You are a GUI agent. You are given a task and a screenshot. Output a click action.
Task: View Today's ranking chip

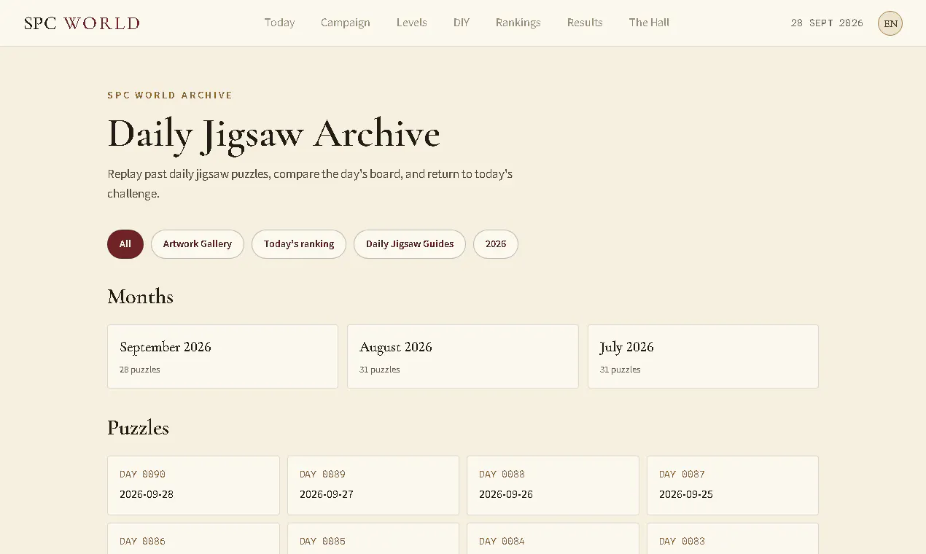[299, 244]
